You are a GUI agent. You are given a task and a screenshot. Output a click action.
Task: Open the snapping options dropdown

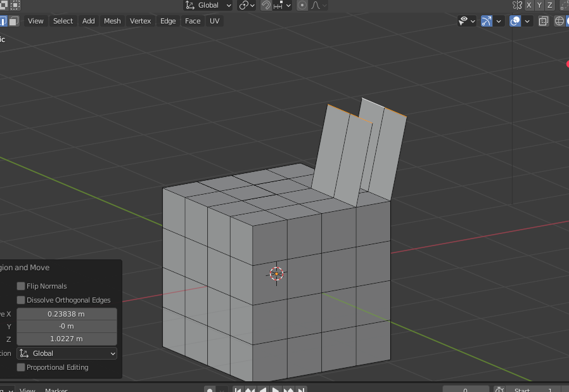coord(282,5)
